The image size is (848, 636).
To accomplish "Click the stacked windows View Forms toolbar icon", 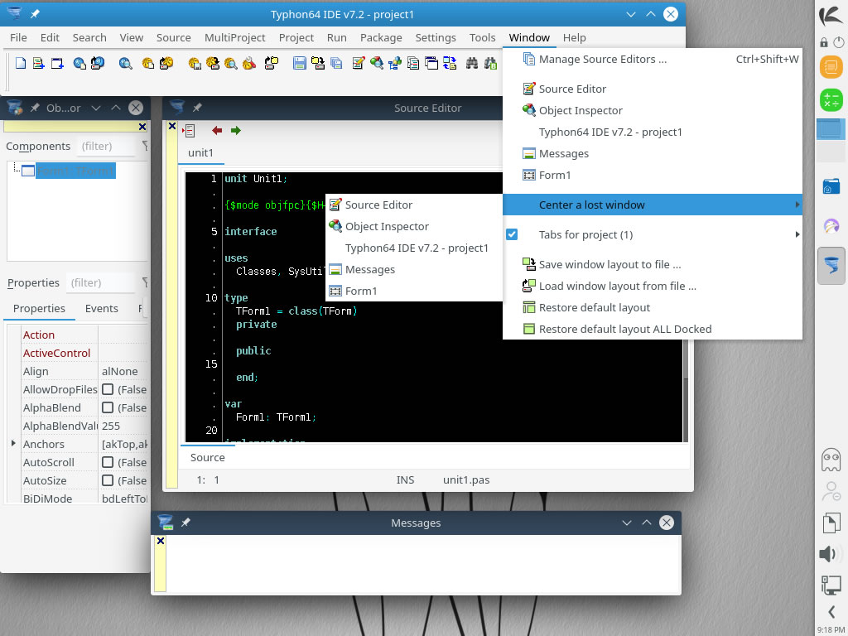I will tap(431, 63).
